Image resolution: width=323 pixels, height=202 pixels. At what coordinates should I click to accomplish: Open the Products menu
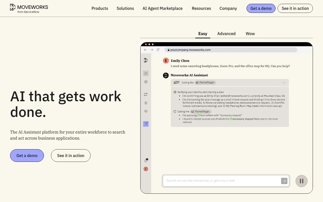100,8
